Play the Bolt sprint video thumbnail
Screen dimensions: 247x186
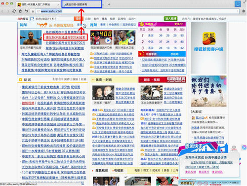point(124,37)
